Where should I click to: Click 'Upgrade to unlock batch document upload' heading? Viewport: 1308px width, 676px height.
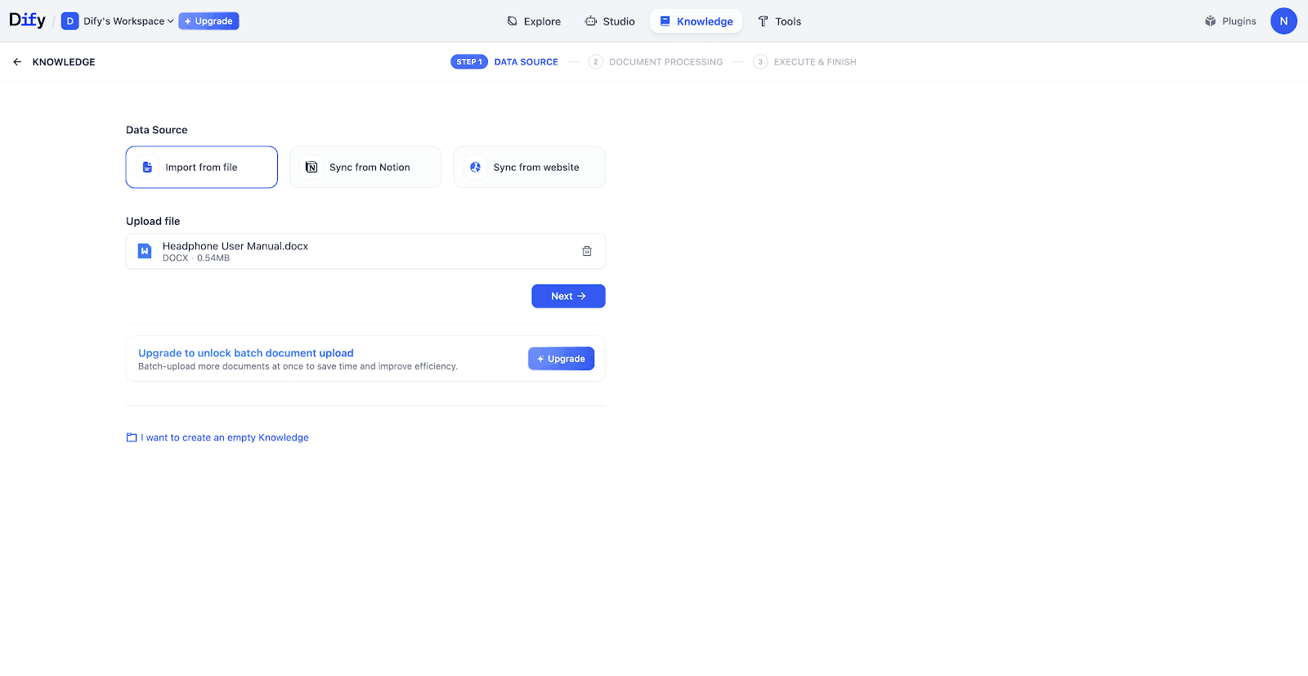tap(246, 353)
